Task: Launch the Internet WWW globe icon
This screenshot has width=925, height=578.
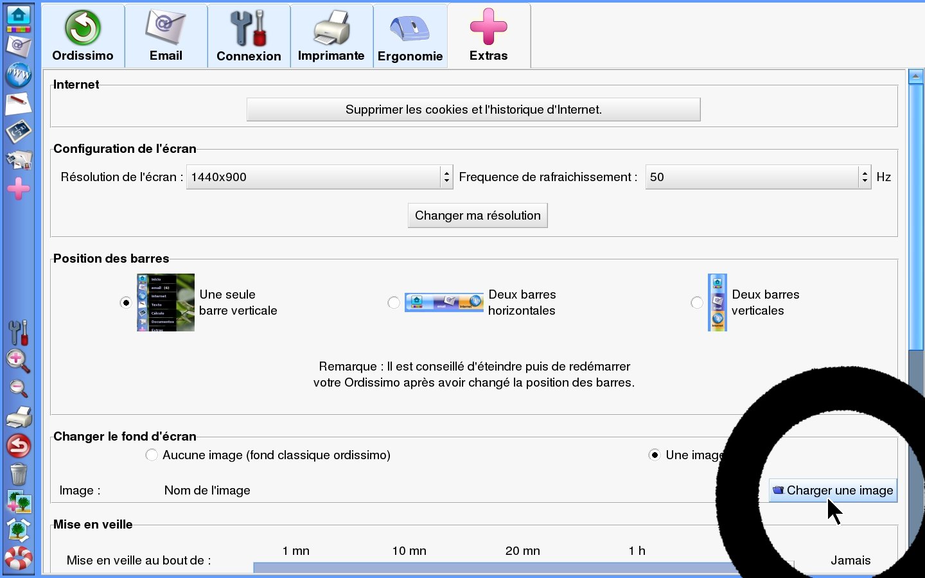Action: click(18, 75)
